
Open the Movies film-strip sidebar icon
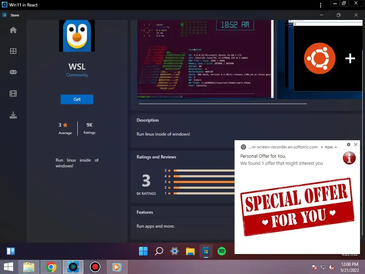tap(13, 93)
